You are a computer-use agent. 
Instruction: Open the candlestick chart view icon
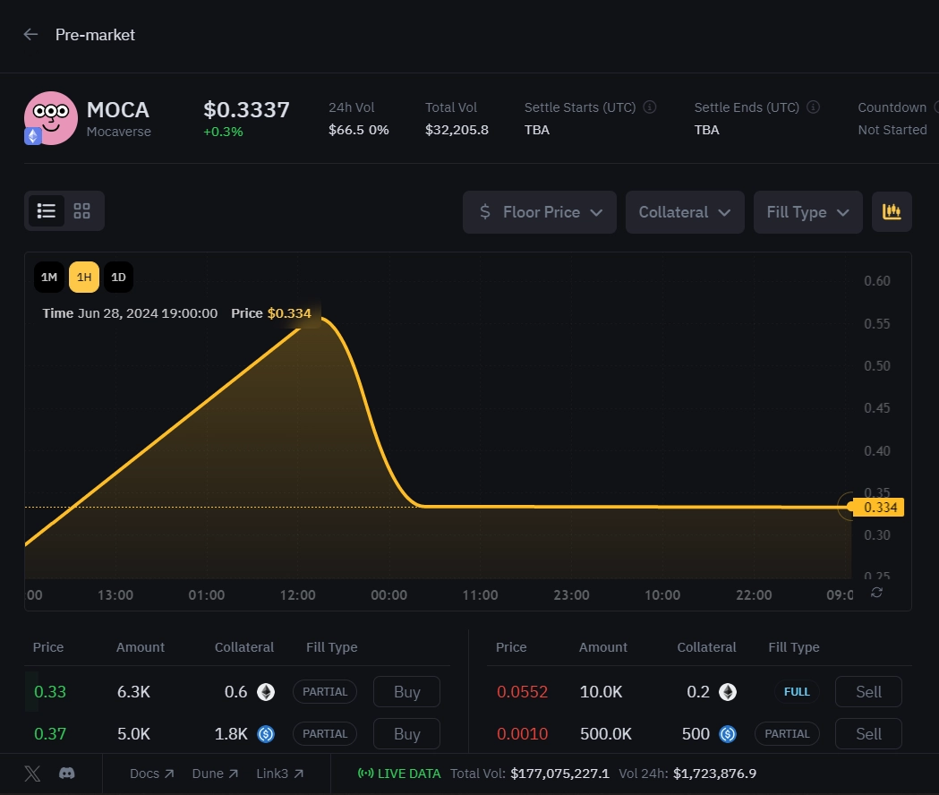pyautogui.click(x=892, y=211)
